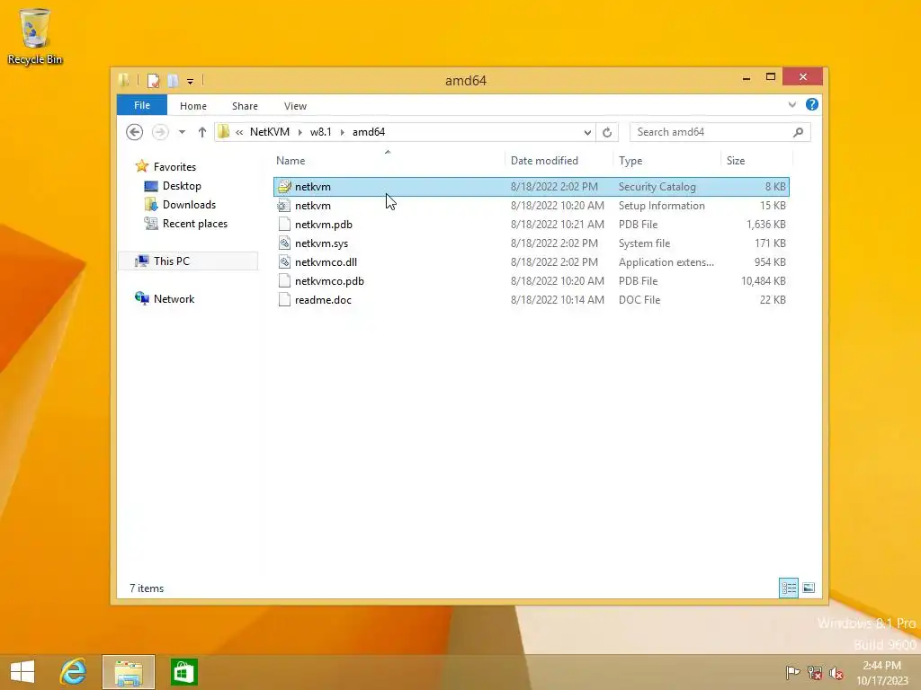This screenshot has width=921, height=690.
Task: Click the Properties quick access toolbar icon
Action: coord(153,80)
